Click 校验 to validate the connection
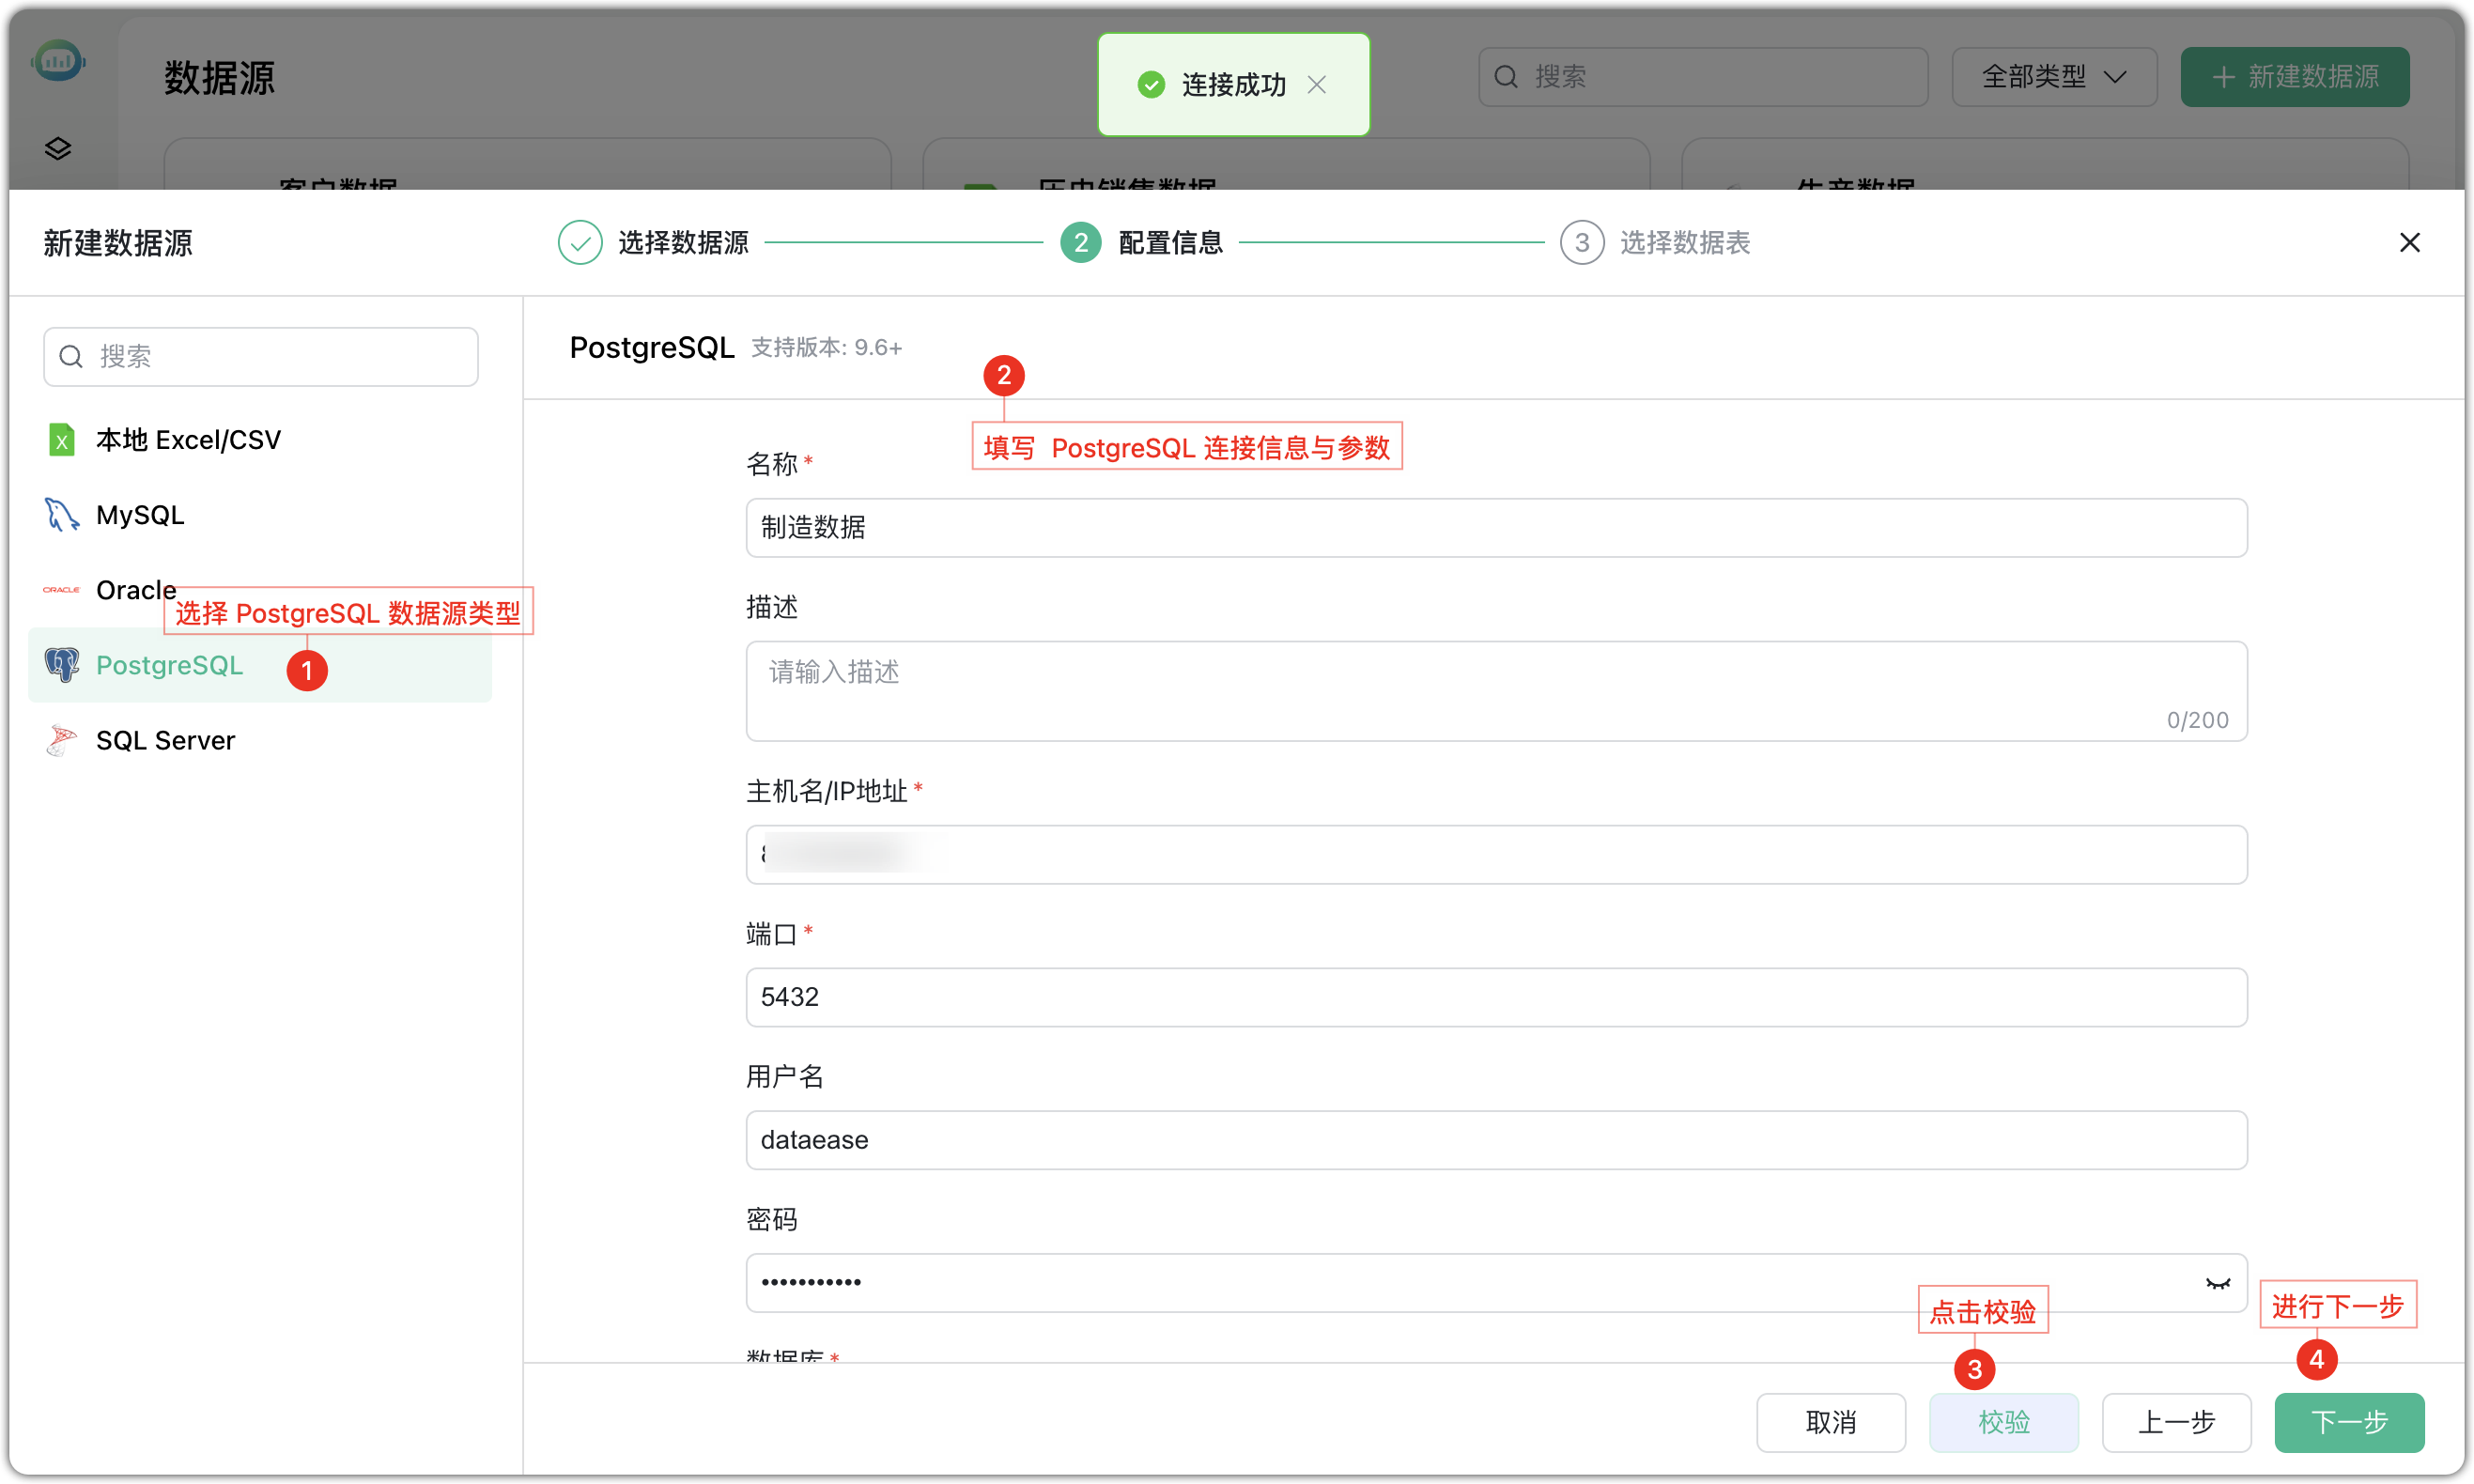This screenshot has height=1484, width=2474. tap(2003, 1422)
